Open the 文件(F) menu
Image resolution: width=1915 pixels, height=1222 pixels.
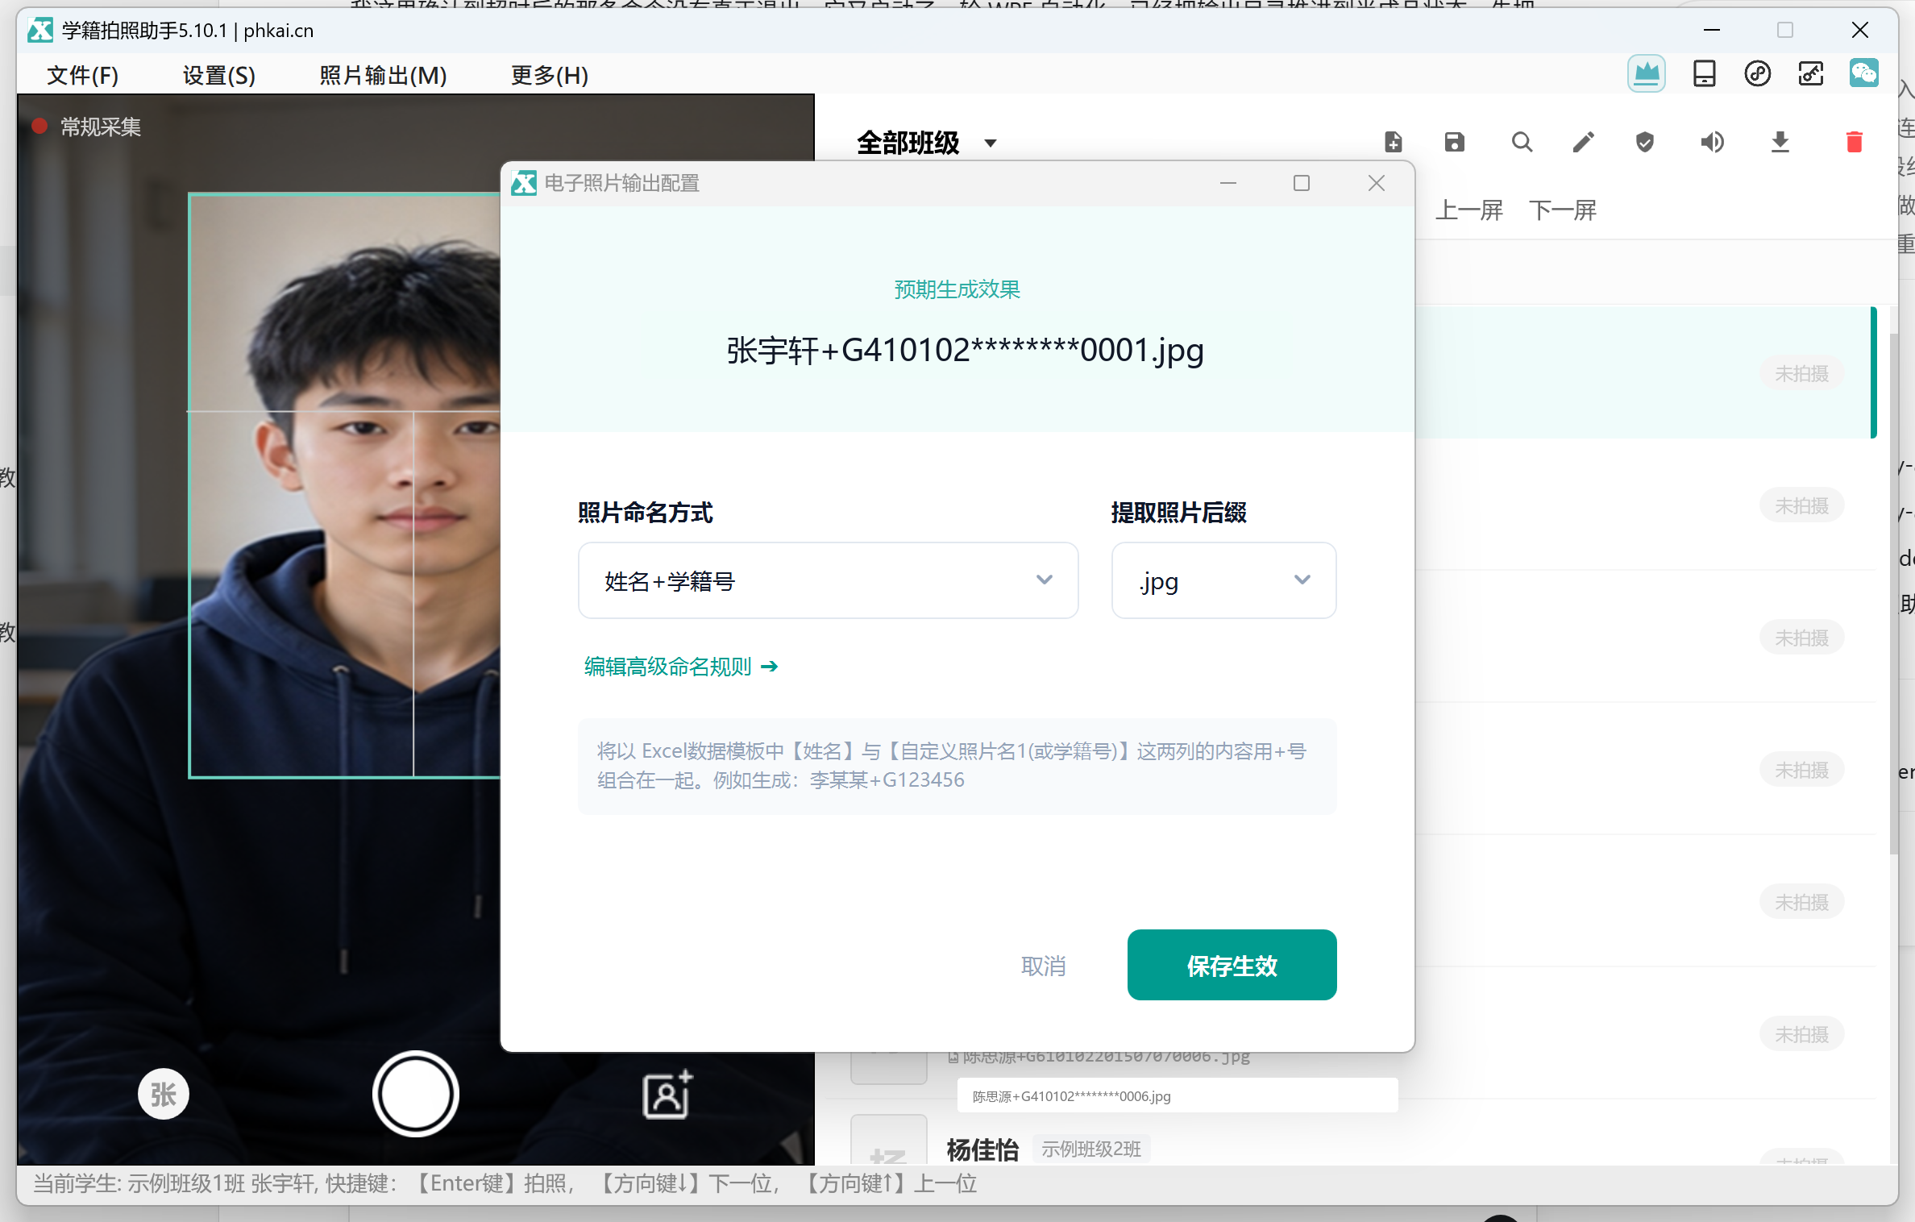pos(83,75)
